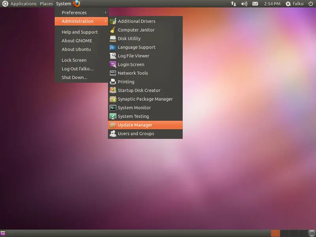Launch Firefox from the top panel

(x=77, y=4)
